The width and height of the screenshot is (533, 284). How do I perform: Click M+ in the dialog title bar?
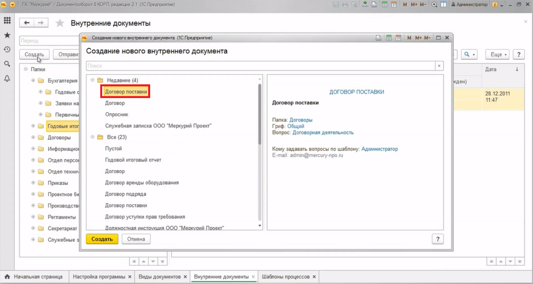tap(418, 38)
